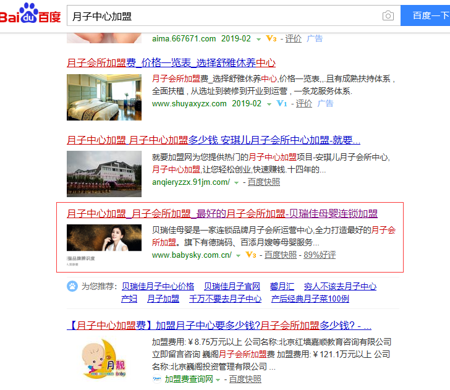Open result 月子会所加盟费_价格一览表
The height and width of the screenshot is (390, 450).
click(x=171, y=62)
